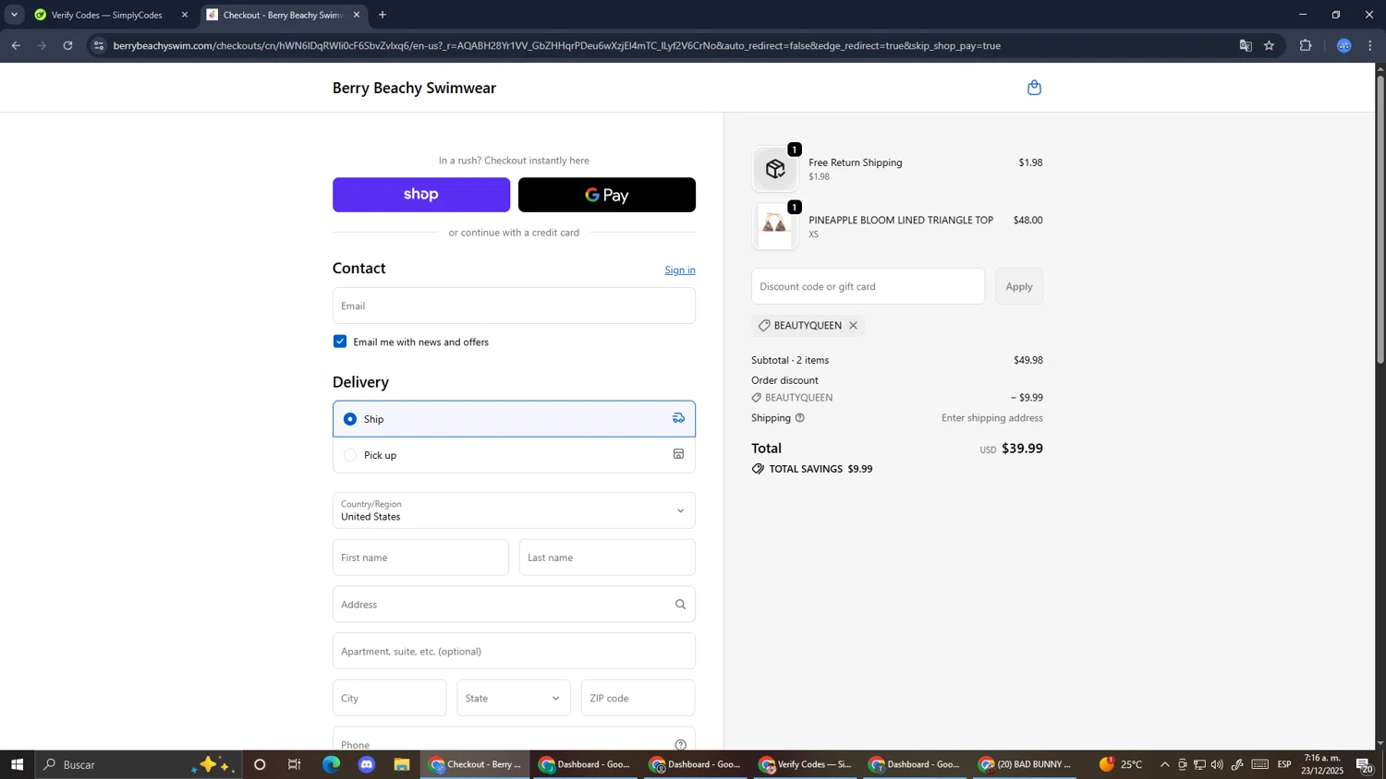Select the Pick up delivery option
The width and height of the screenshot is (1386, 779).
tap(514, 455)
